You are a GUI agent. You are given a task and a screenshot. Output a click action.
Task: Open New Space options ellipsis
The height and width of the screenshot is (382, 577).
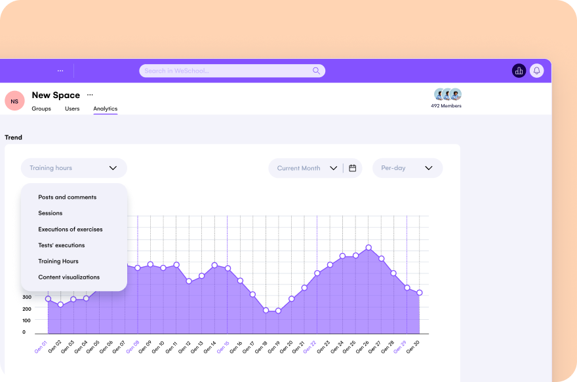[x=90, y=95]
